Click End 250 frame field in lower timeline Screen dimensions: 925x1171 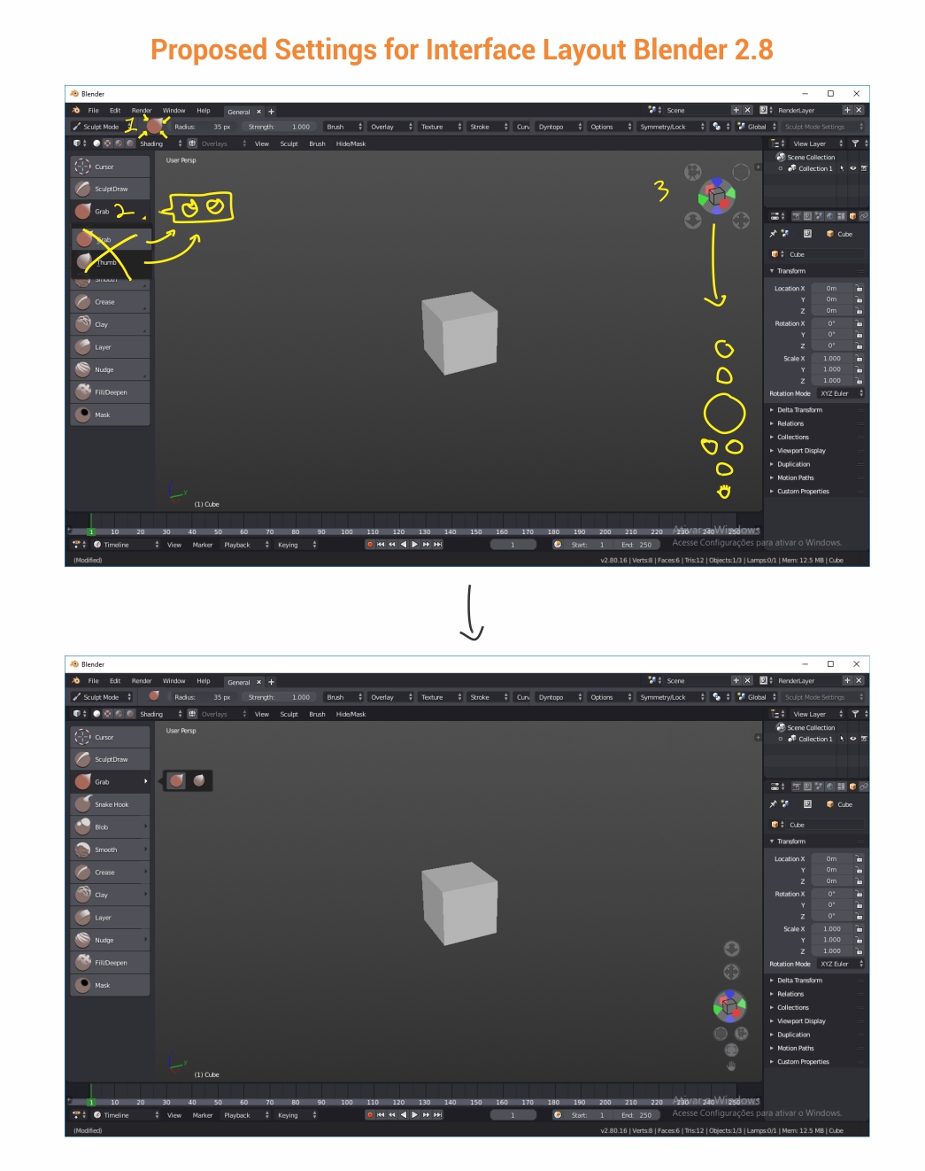[x=636, y=1115]
